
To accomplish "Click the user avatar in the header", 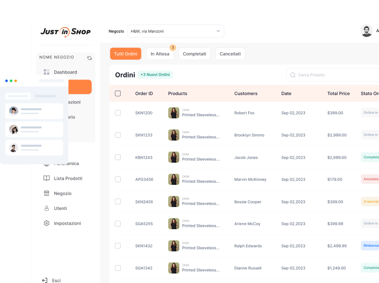I will click(367, 31).
